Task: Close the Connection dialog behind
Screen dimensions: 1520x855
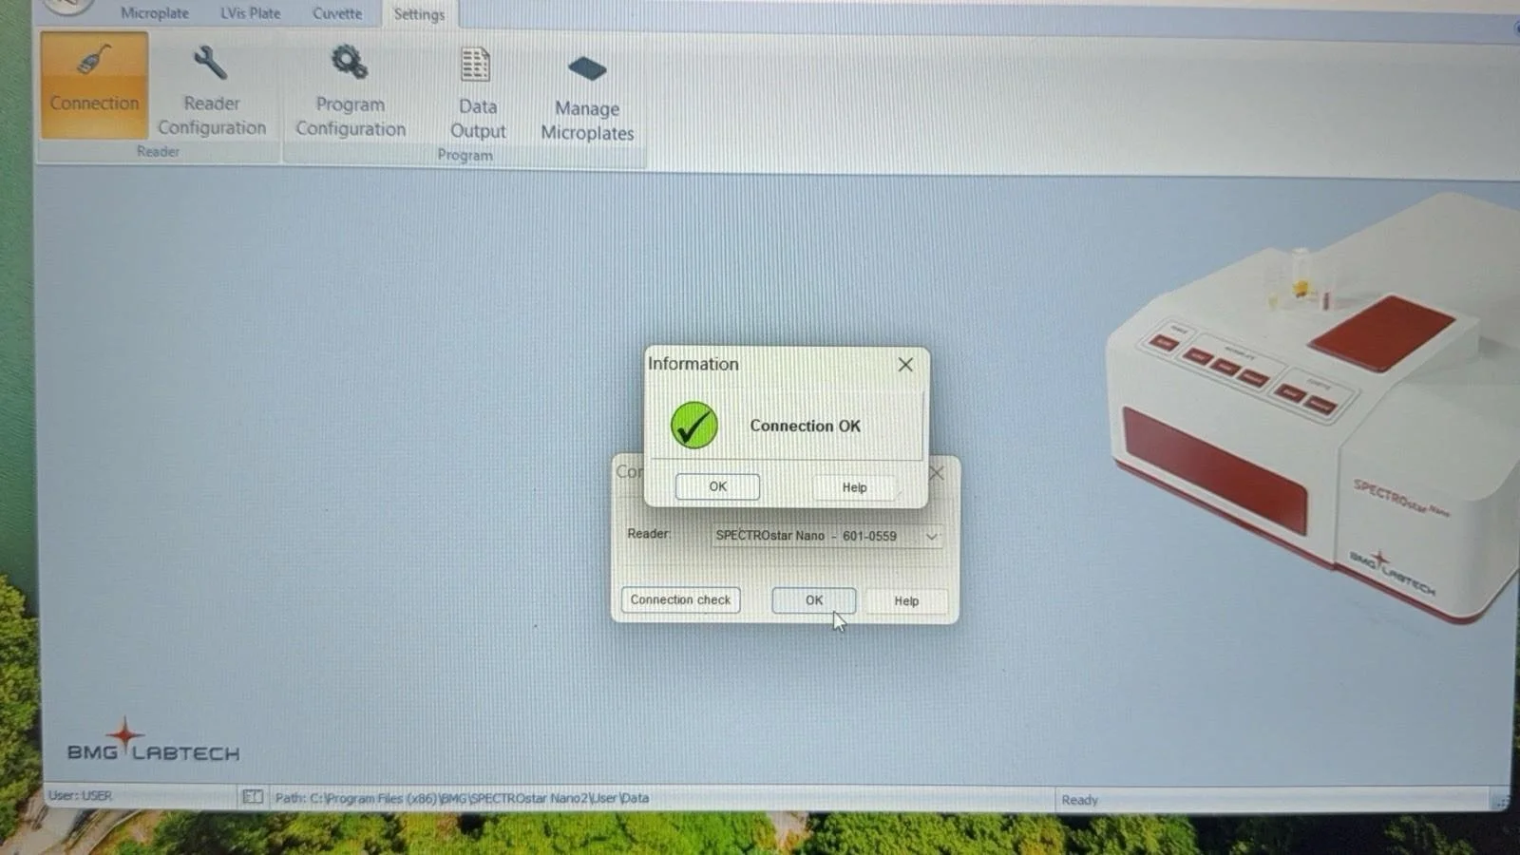Action: point(937,472)
